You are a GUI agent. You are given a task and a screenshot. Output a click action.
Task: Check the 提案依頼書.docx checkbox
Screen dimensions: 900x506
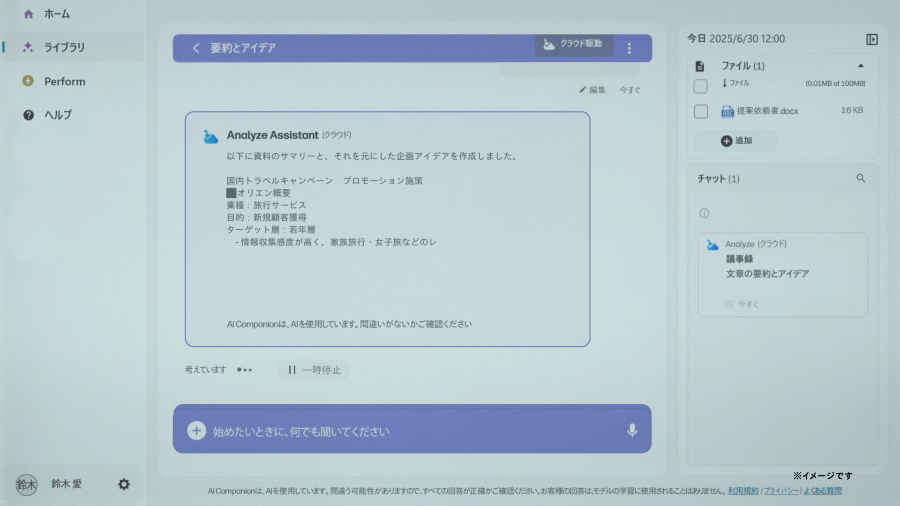point(701,112)
